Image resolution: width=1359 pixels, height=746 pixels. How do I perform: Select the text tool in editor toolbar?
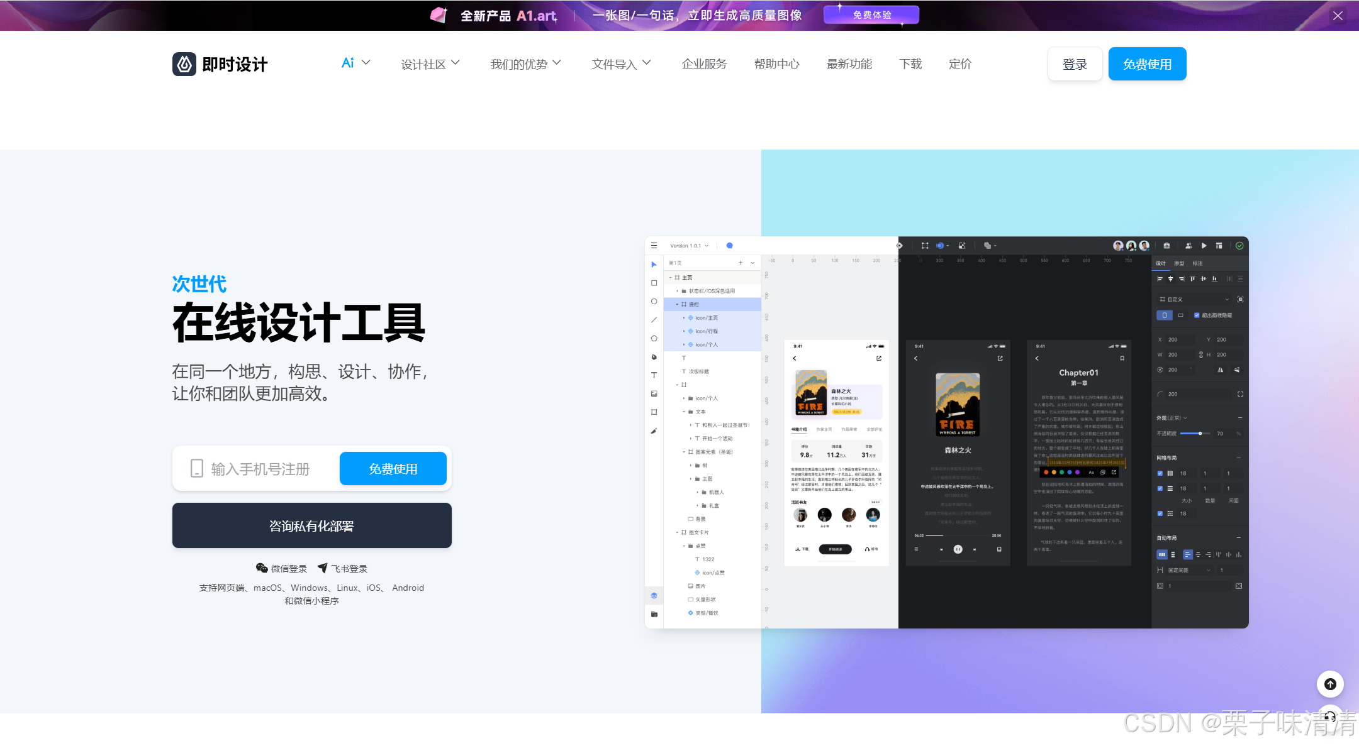[654, 375]
